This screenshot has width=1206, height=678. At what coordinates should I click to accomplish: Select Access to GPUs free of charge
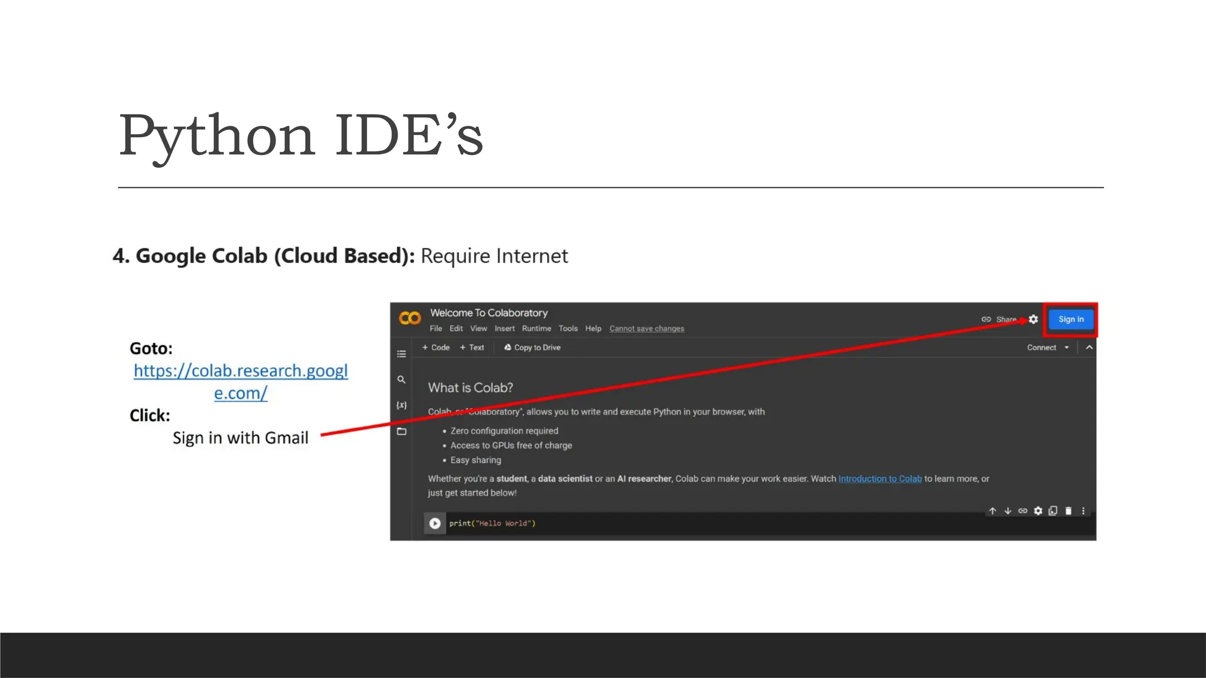coord(511,446)
